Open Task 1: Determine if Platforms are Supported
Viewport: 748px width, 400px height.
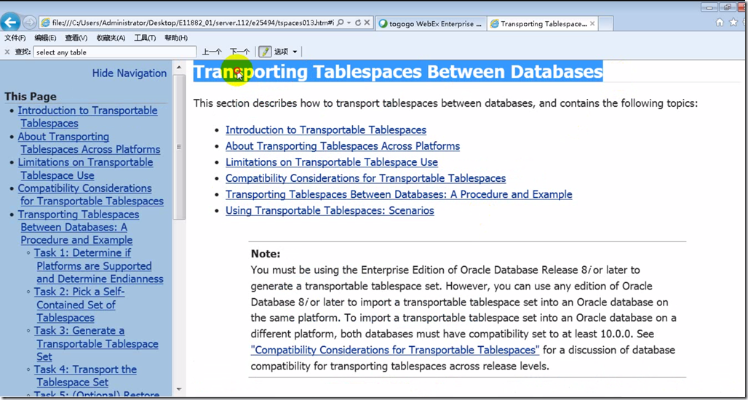[99, 266]
